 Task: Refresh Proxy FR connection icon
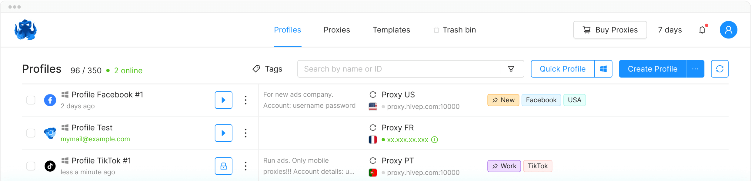coord(373,128)
